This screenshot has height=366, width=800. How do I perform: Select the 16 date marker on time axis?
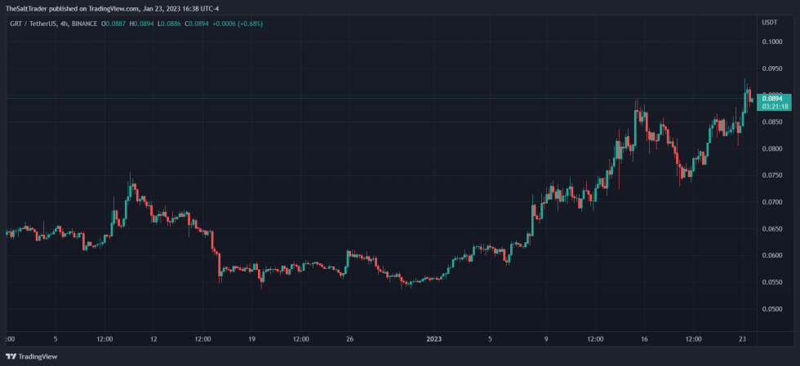(644, 339)
